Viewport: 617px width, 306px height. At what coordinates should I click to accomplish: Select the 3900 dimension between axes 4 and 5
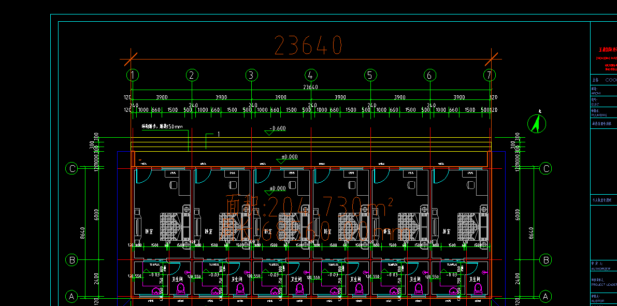(x=340, y=97)
